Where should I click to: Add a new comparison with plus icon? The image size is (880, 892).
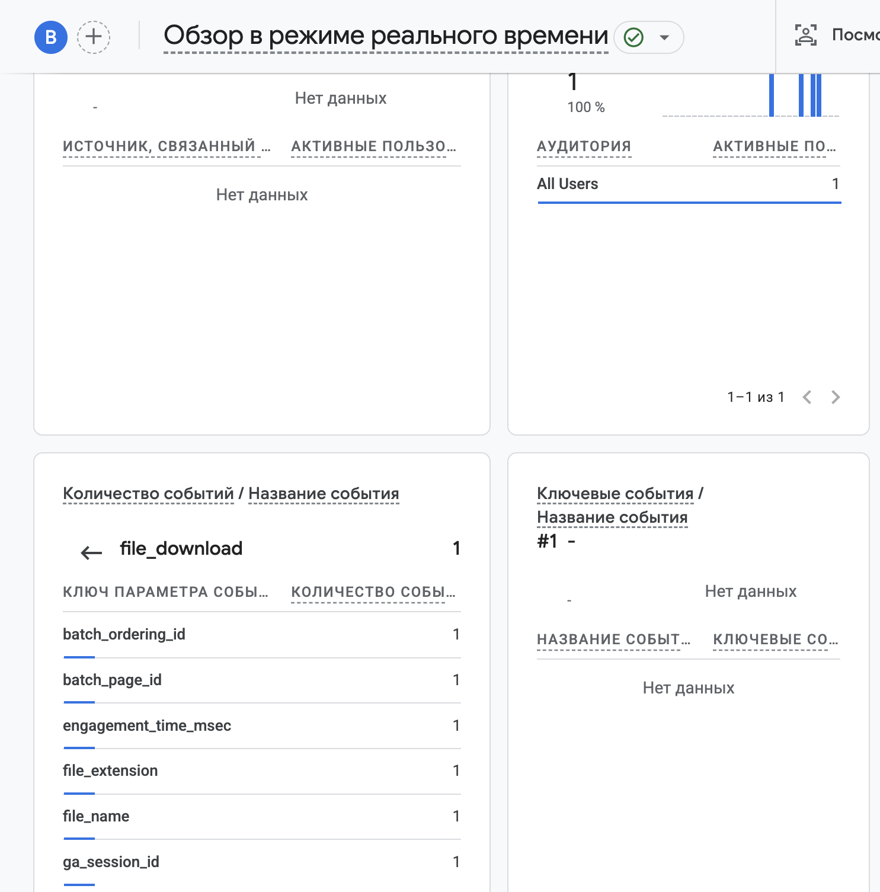coord(94,37)
